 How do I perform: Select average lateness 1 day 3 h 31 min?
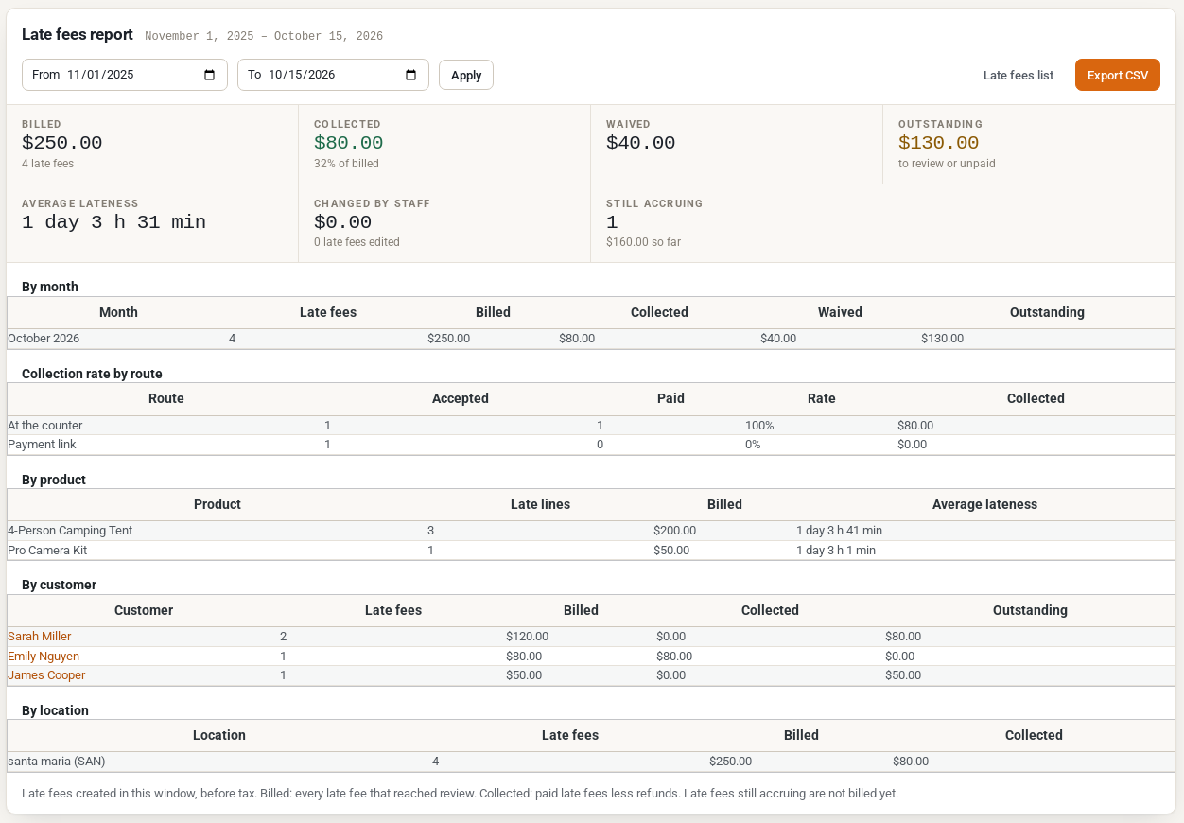tap(113, 222)
